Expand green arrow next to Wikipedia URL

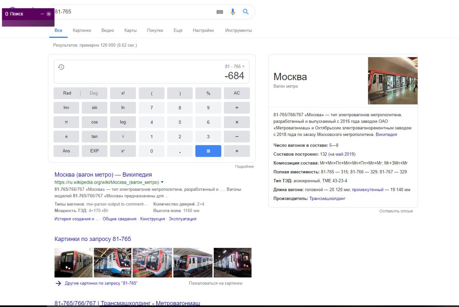pos(162,182)
